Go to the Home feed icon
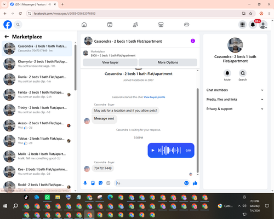Viewport: 274px width, 219px height. click(84, 25)
